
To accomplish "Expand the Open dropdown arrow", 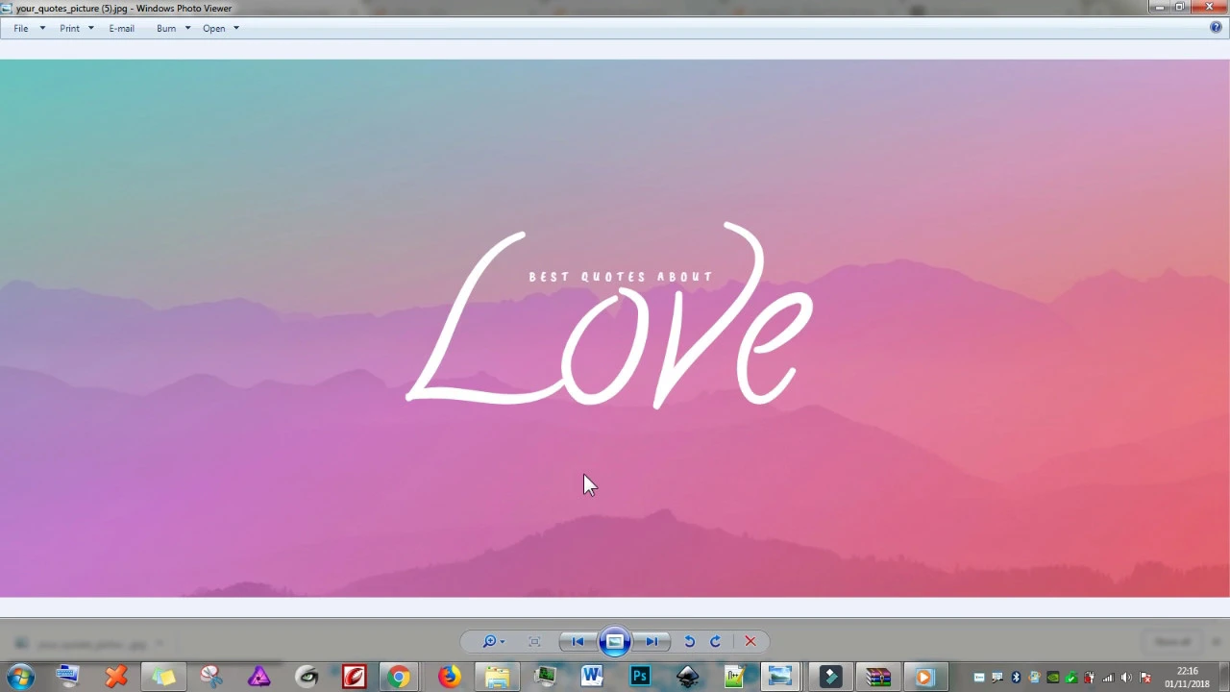I will click(x=235, y=28).
